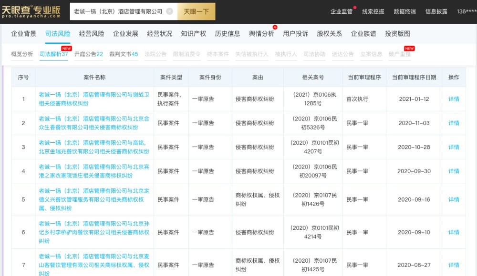Click the 案由 column header
477x276 pixels.
(258, 78)
